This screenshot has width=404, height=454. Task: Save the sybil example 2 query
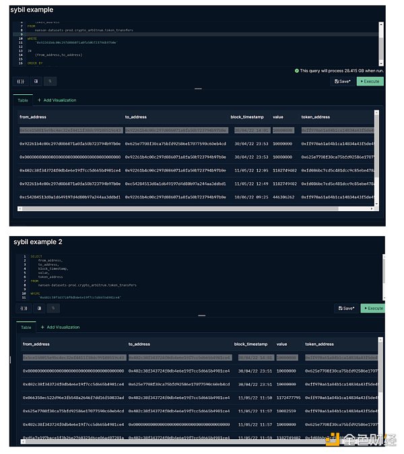click(x=346, y=308)
